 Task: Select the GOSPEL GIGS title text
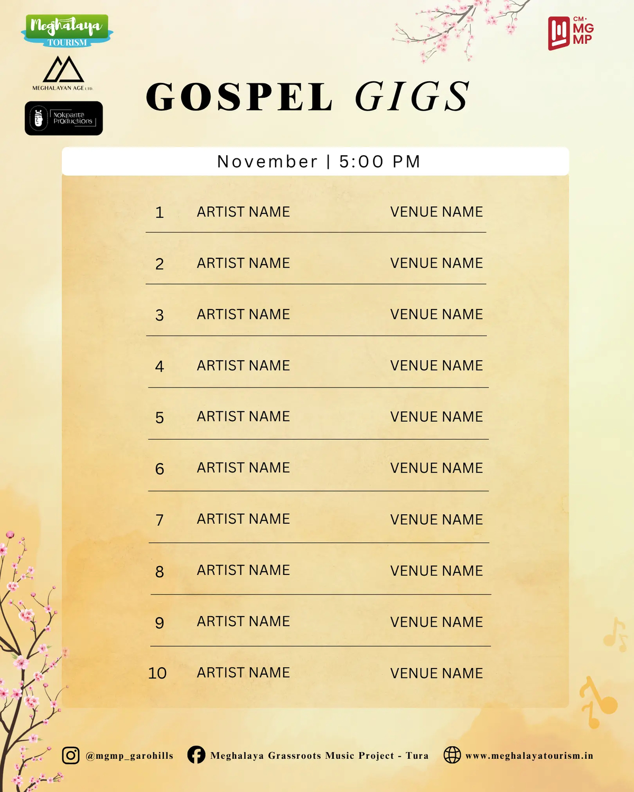pos(307,97)
